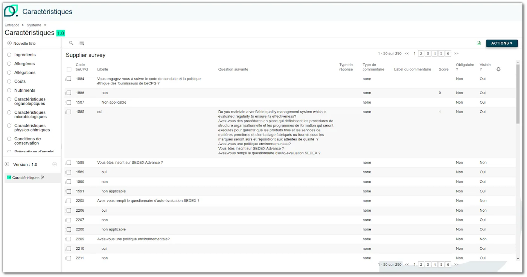Jump to last page at top pagination
Image resolution: width=527 pixels, height=277 pixels.
click(x=456, y=54)
